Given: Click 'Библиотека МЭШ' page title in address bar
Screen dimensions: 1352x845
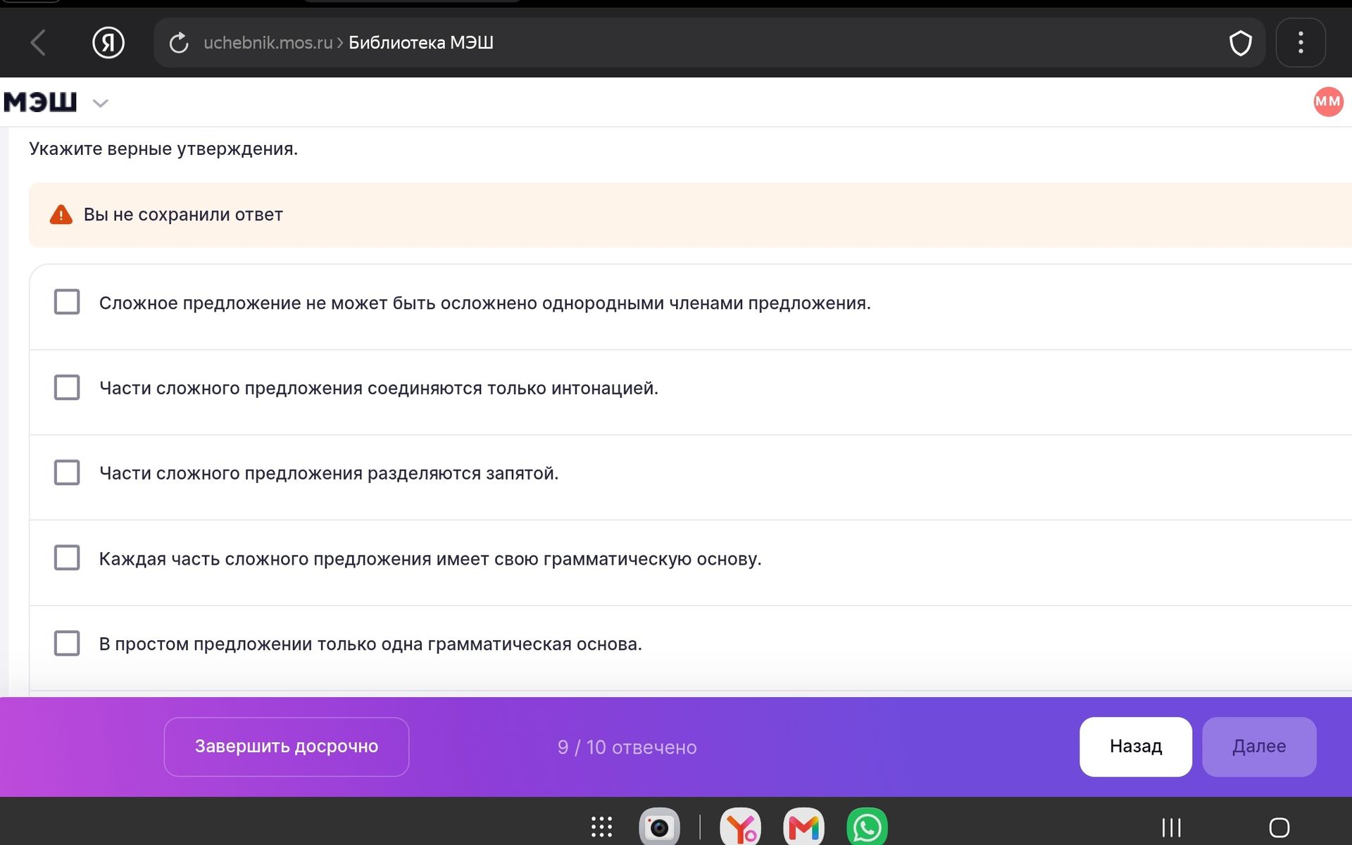Looking at the screenshot, I should click(x=421, y=43).
